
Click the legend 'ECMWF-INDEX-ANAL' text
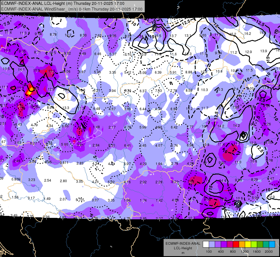click(183, 244)
